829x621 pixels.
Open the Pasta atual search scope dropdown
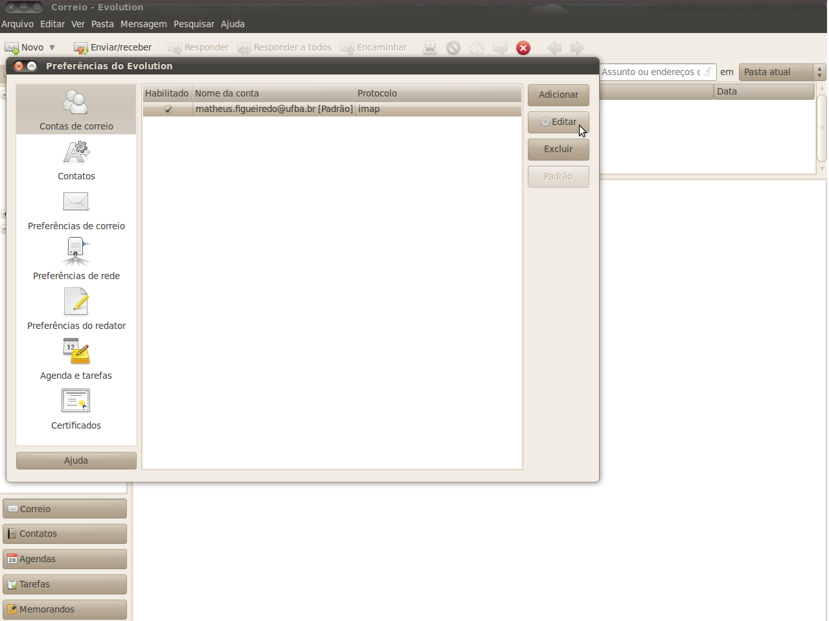tap(782, 72)
